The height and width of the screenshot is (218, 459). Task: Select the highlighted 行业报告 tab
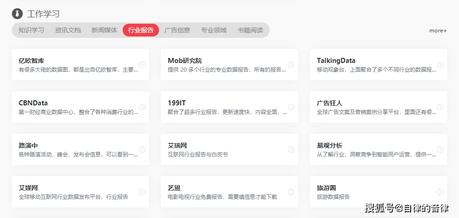[141, 30]
